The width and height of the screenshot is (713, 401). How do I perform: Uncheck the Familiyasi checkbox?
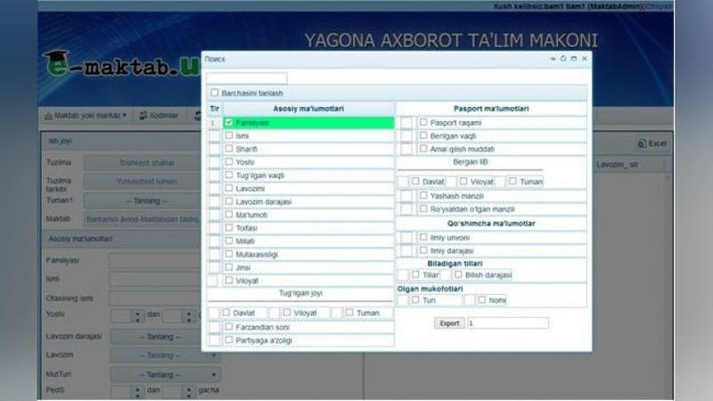pyautogui.click(x=229, y=122)
